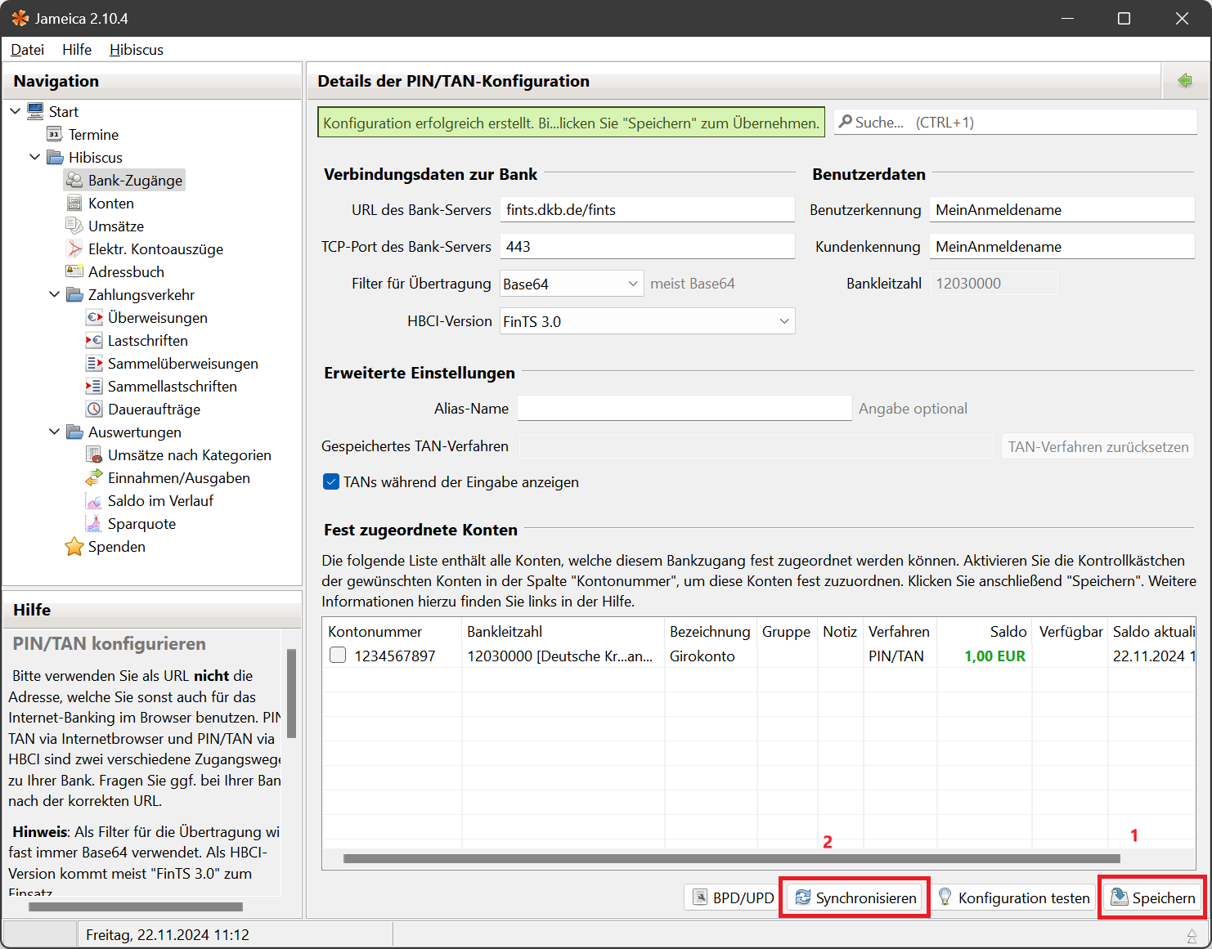Click the Zahlungsverkehr folder icon
1212x949 pixels.
point(74,294)
